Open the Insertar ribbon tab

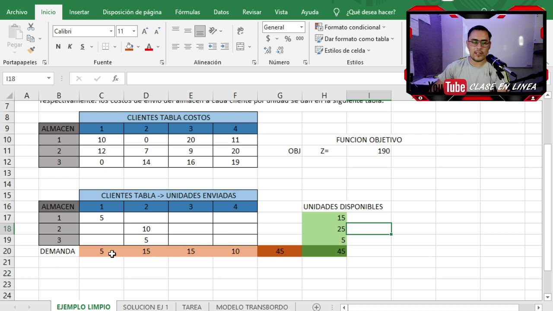tap(79, 12)
